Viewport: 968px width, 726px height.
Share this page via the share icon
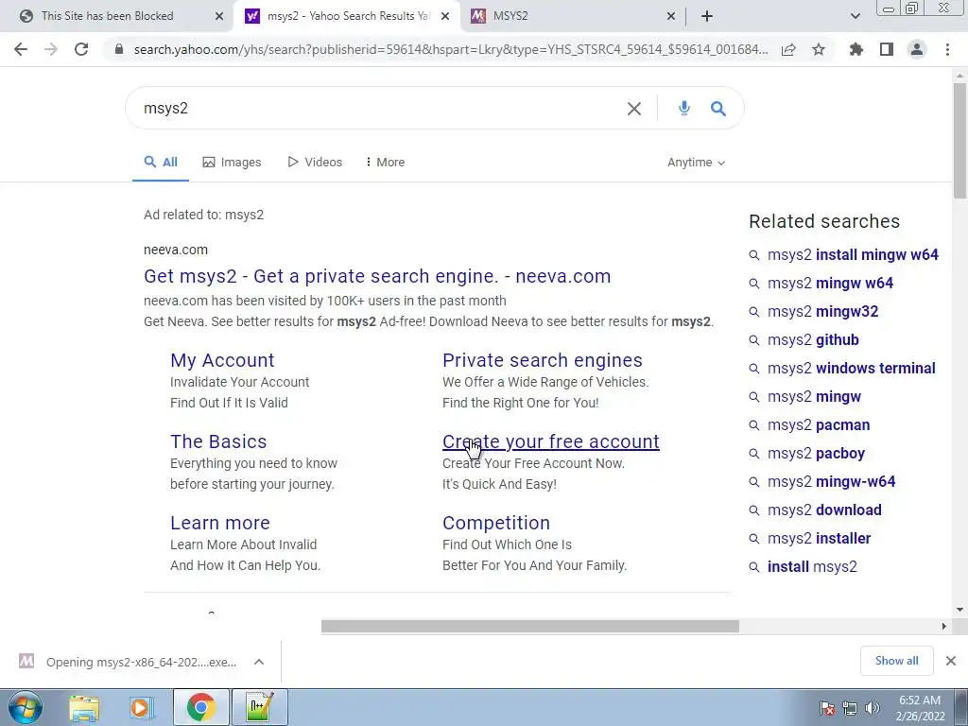pyautogui.click(x=788, y=49)
